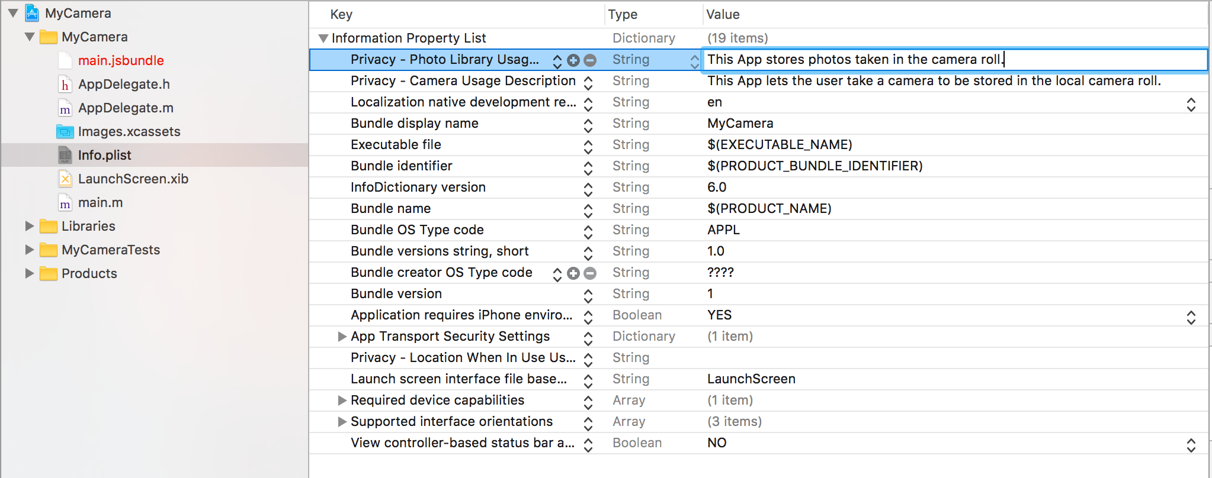Click the AppDelegate.h header file icon

(65, 85)
